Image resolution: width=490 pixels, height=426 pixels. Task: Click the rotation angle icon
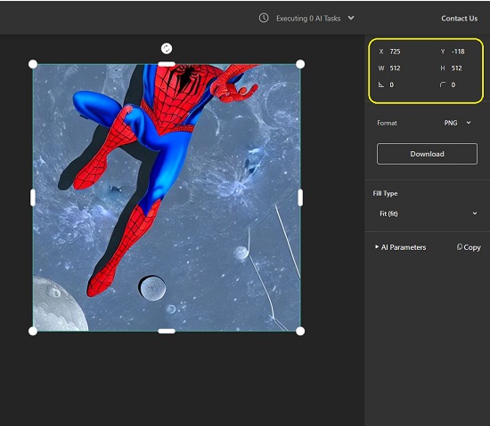click(381, 84)
